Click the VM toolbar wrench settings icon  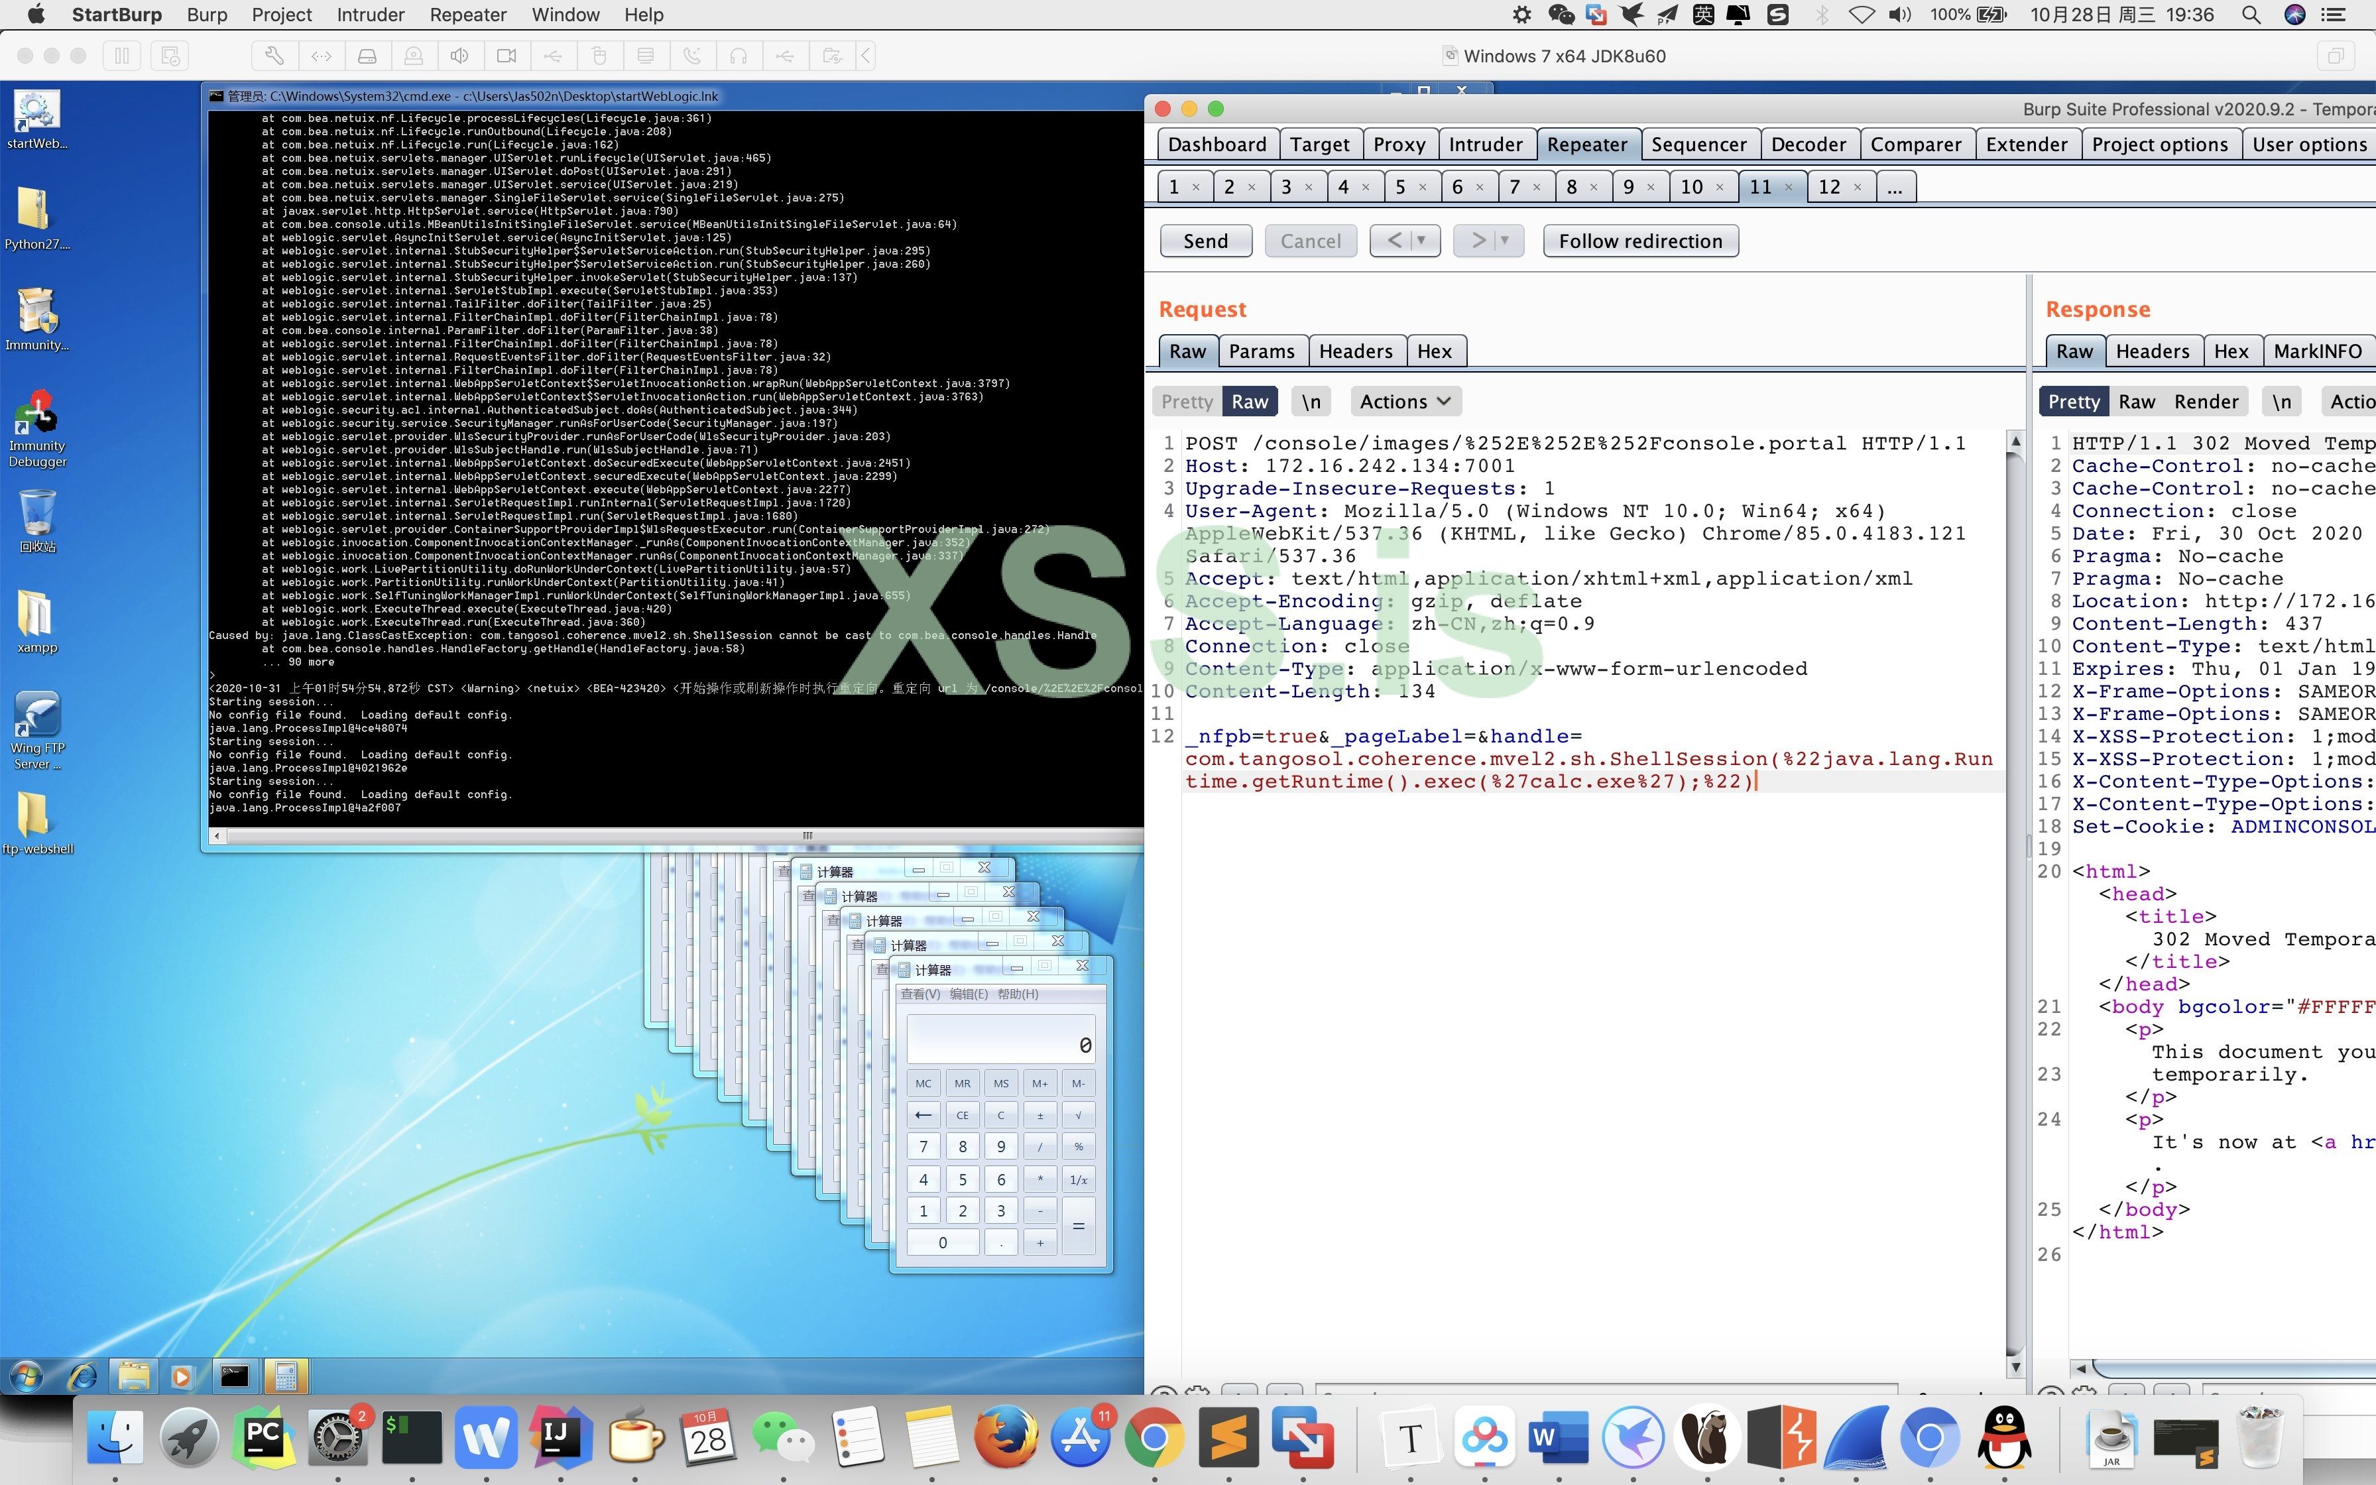[274, 56]
